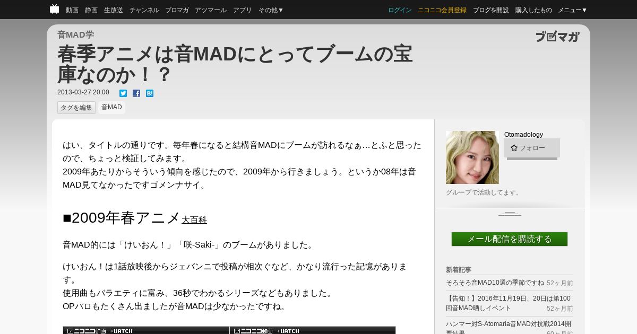Click the Otomadology author avatar

pyautogui.click(x=472, y=157)
